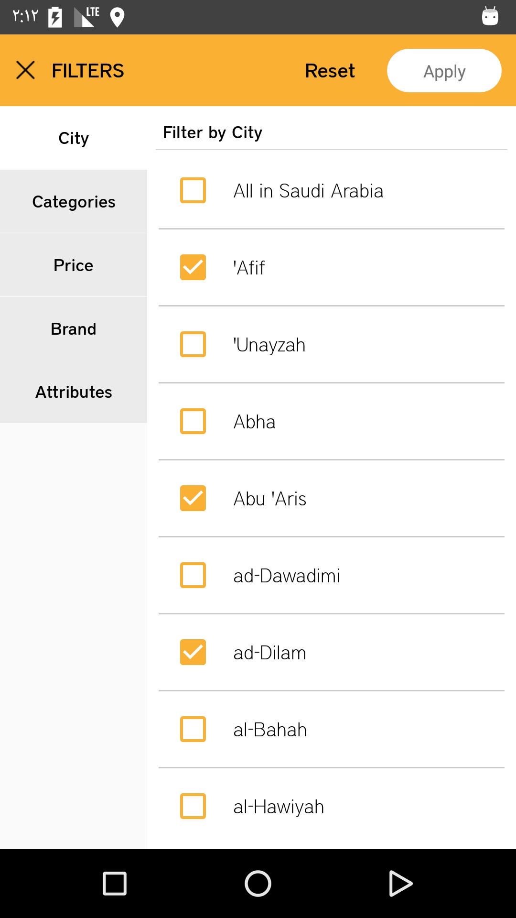Screen dimensions: 516x918
Task: Uncheck the Abu 'Aris checkbox
Action: [x=193, y=498]
